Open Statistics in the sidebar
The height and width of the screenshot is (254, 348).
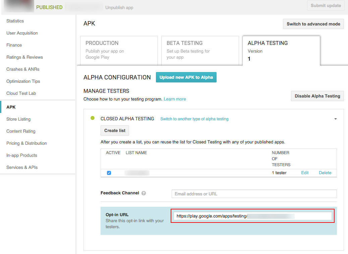pyautogui.click(x=15, y=21)
